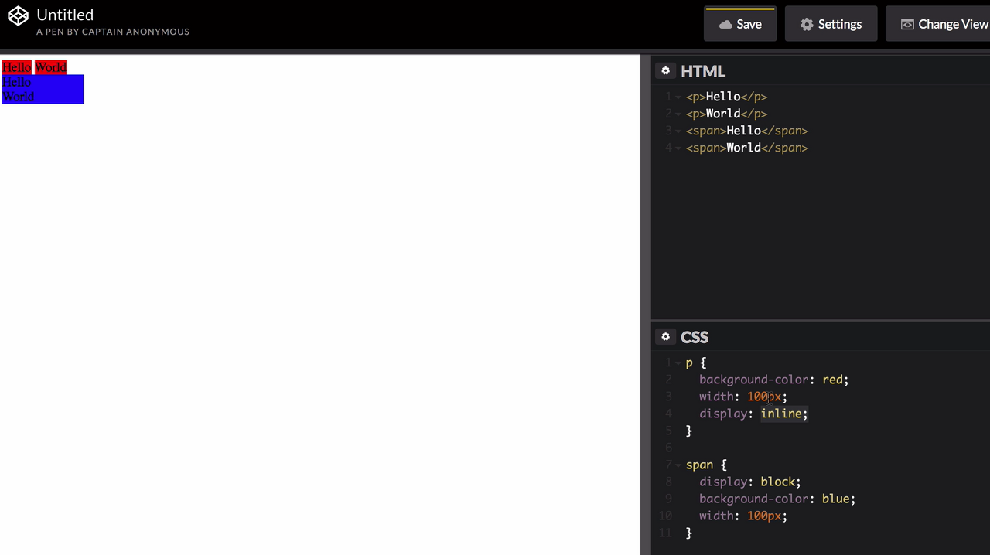Screen dimensions: 990x555
Task: Collapse fold arrow on HTML line 4
Action: [x=678, y=148]
